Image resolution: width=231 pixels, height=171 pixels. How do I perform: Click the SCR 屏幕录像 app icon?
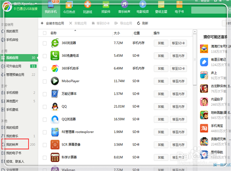(55, 145)
